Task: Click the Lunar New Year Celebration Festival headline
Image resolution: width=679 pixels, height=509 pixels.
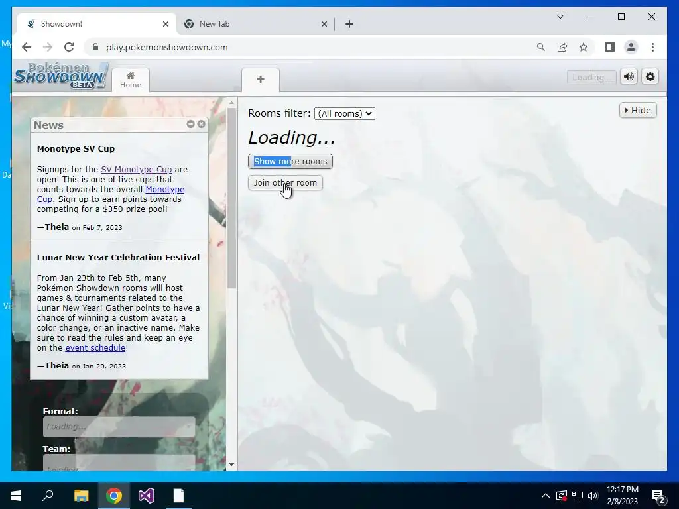Action: [x=118, y=258]
